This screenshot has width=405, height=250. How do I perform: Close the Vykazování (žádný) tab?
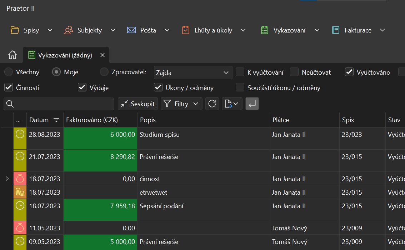pyautogui.click(x=102, y=55)
